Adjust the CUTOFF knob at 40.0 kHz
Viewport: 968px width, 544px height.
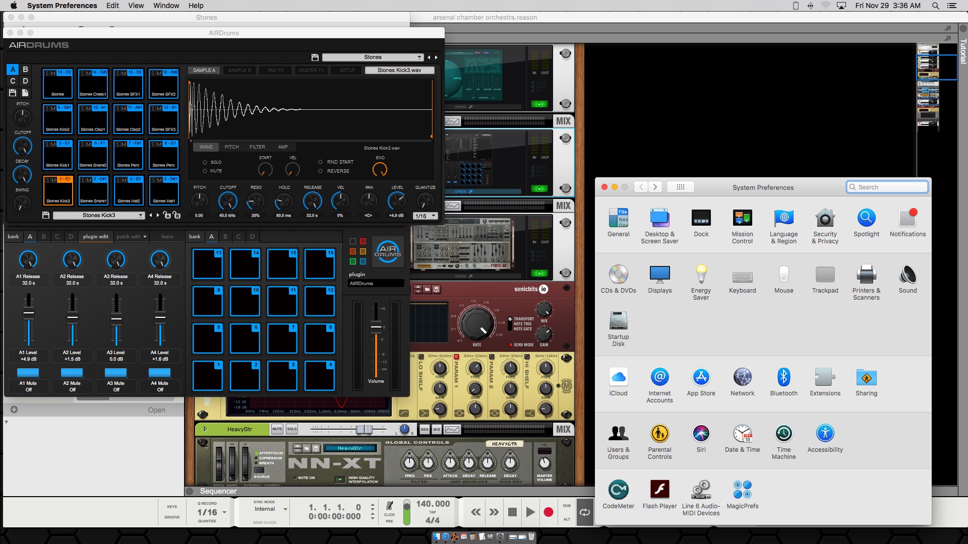point(228,201)
